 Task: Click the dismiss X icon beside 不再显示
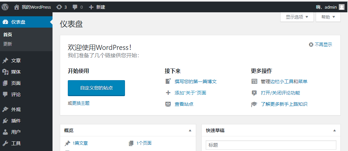(x=311, y=45)
